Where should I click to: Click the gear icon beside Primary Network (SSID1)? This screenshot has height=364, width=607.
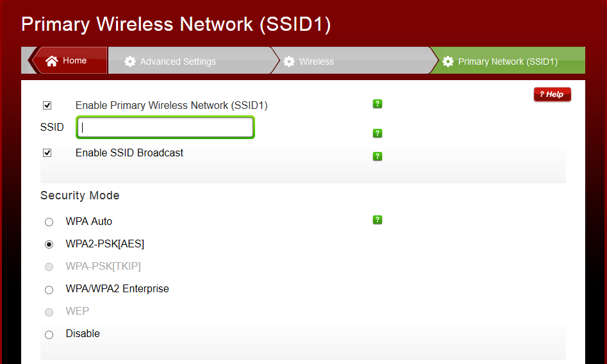pos(448,62)
